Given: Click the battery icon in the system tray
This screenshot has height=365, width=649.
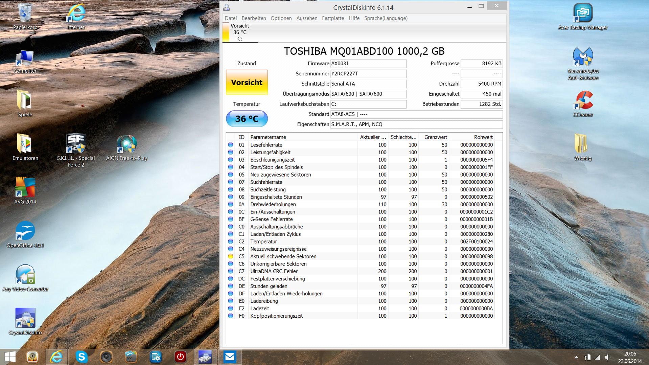Looking at the screenshot, I should pyautogui.click(x=587, y=357).
